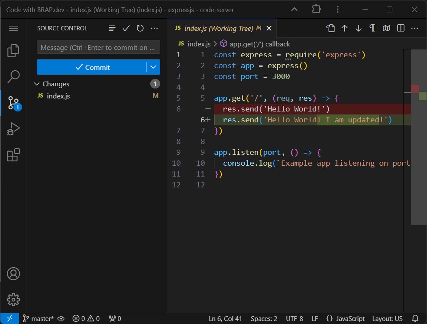
Task: Open the Run and Debug view
Action: 13,128
